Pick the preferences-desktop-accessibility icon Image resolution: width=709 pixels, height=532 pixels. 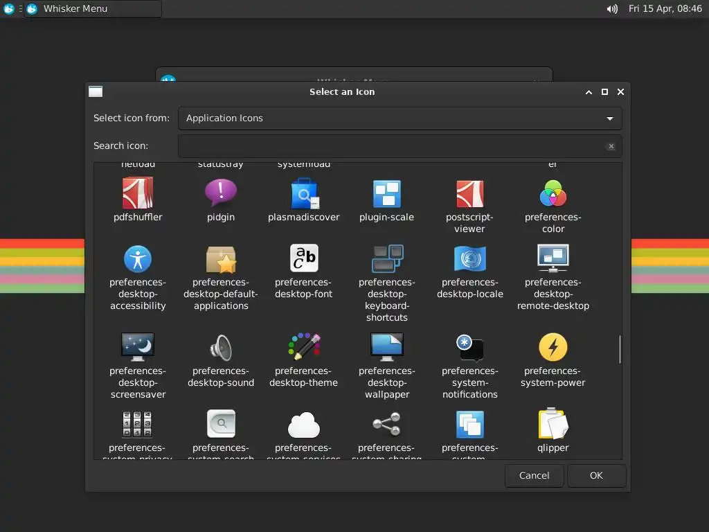138,259
